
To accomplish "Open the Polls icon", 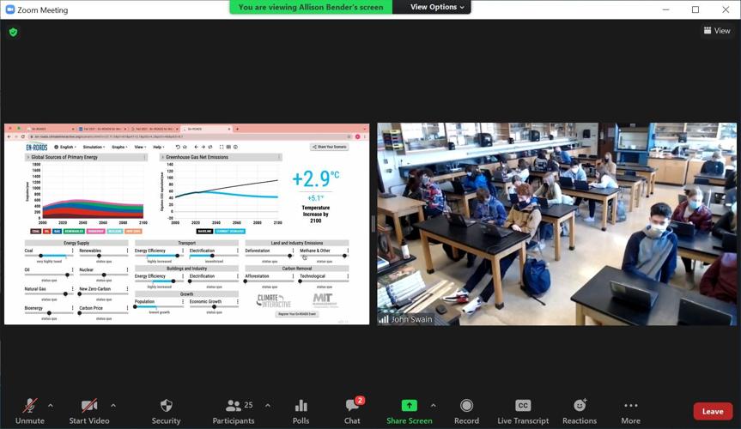I will click(301, 411).
